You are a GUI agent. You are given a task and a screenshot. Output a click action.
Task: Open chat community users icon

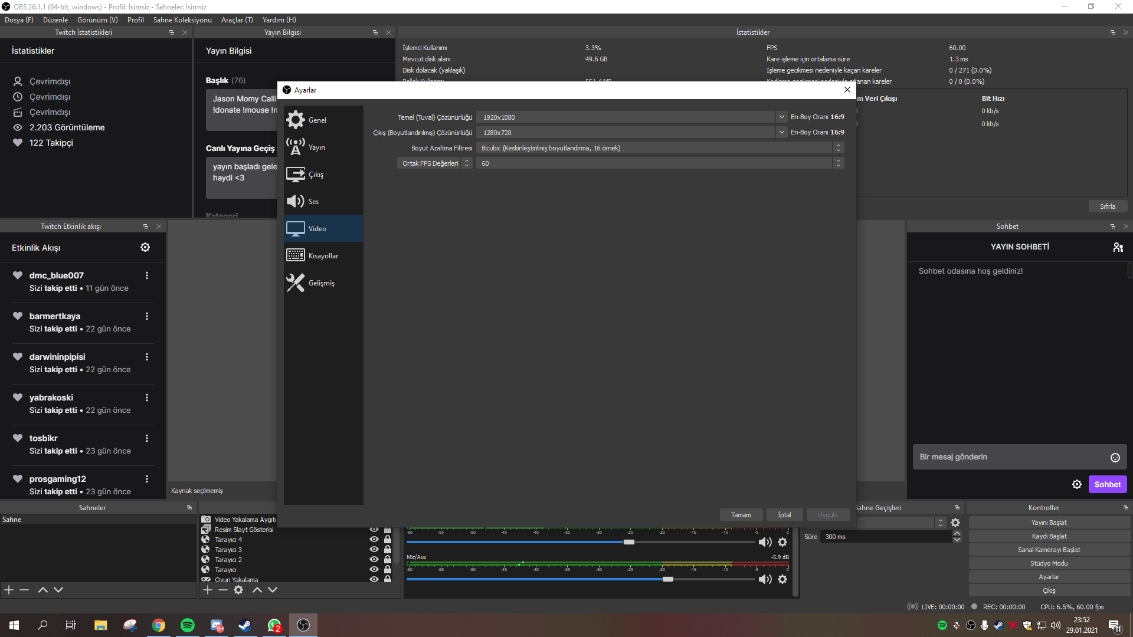(x=1118, y=247)
